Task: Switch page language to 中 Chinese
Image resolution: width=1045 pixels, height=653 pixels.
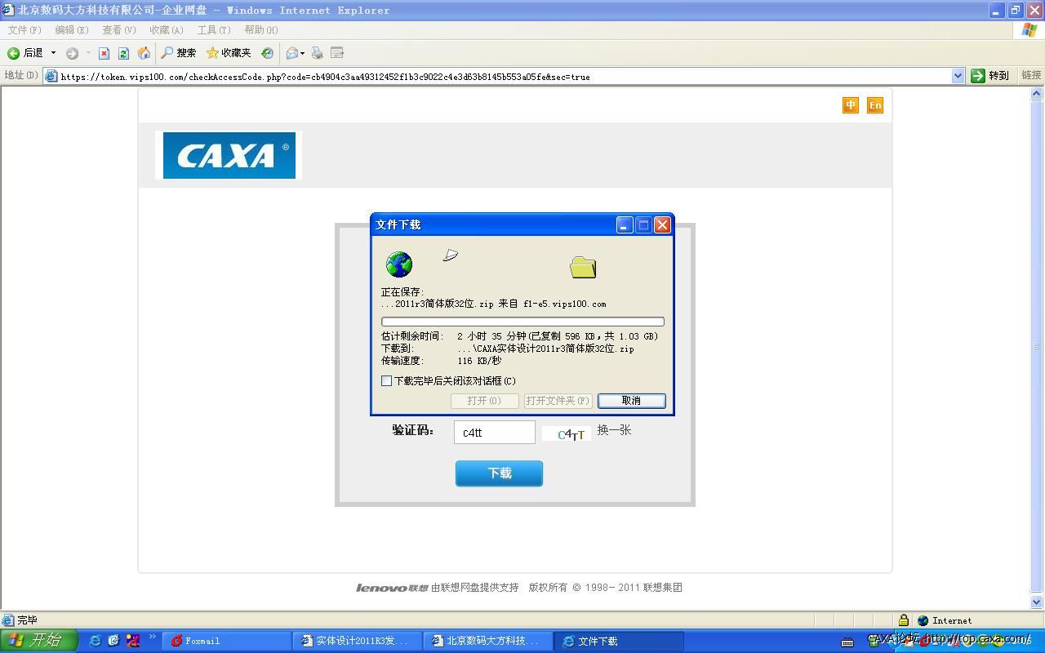Action: (x=851, y=105)
